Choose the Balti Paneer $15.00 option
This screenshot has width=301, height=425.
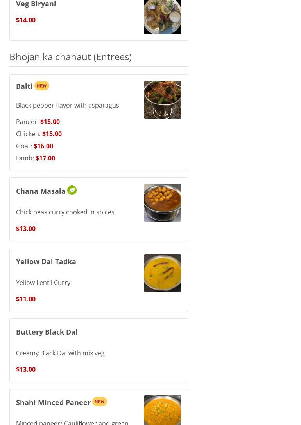38,122
